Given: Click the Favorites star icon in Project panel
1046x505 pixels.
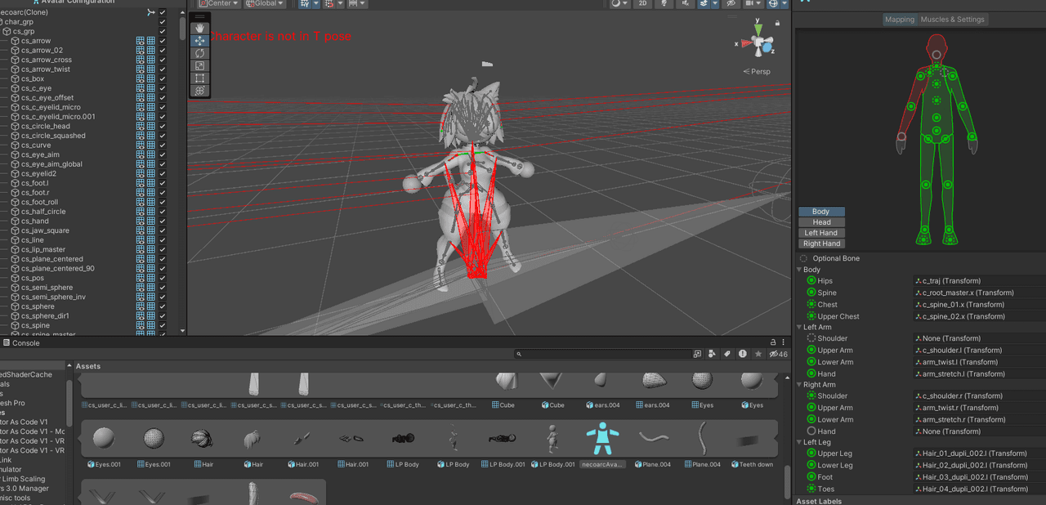Looking at the screenshot, I should [x=758, y=354].
